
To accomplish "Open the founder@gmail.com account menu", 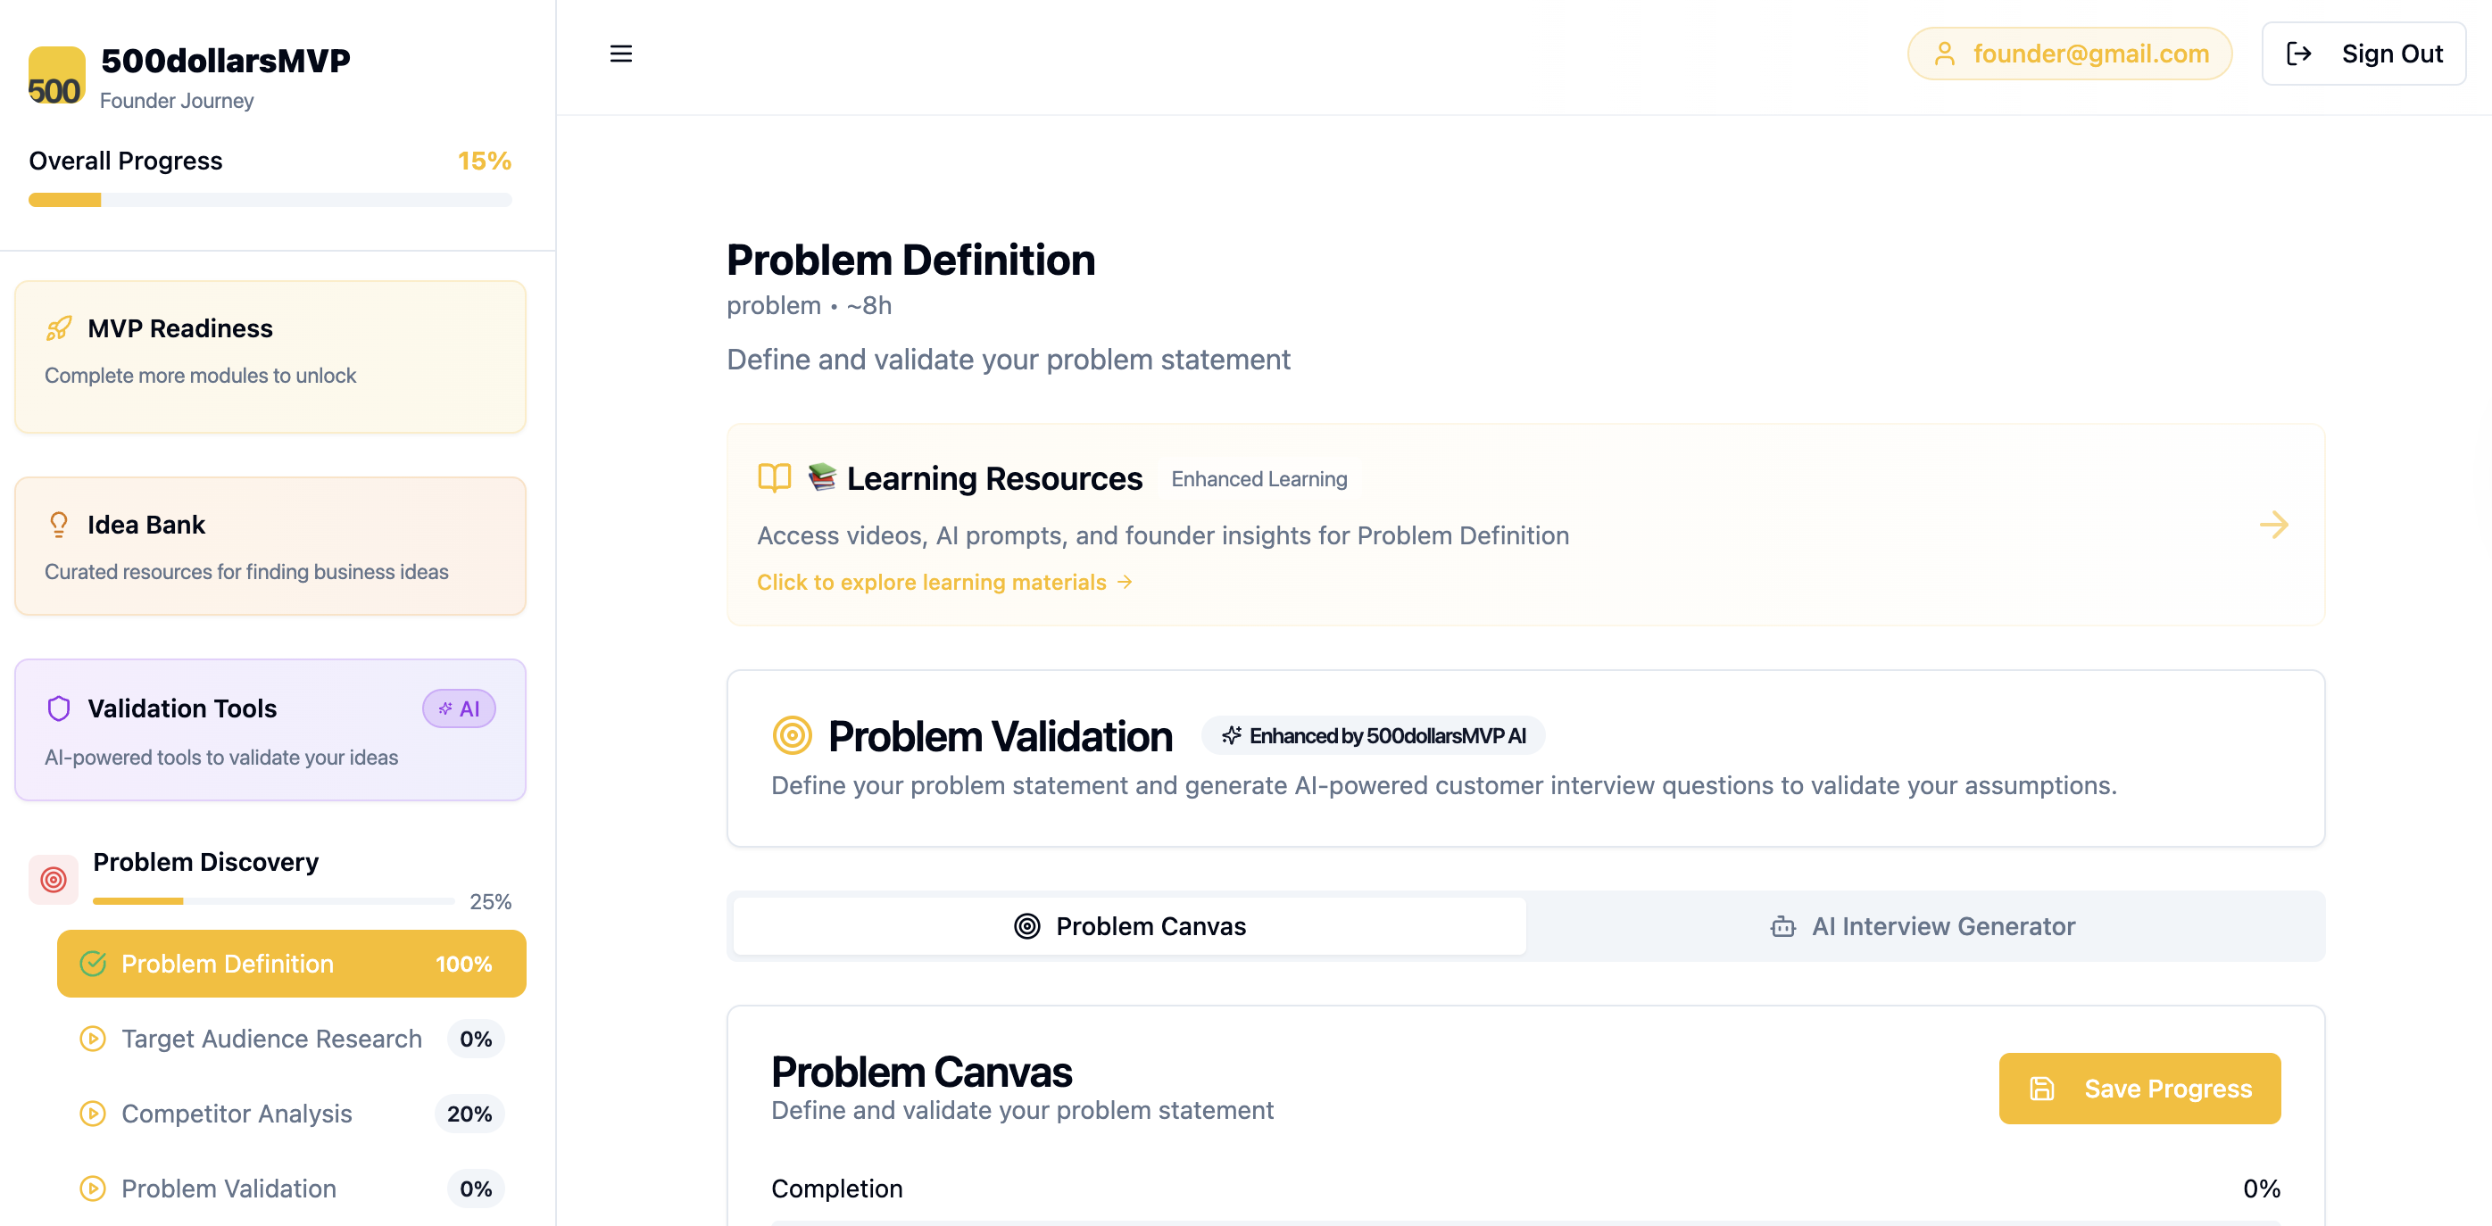I will (x=2069, y=54).
